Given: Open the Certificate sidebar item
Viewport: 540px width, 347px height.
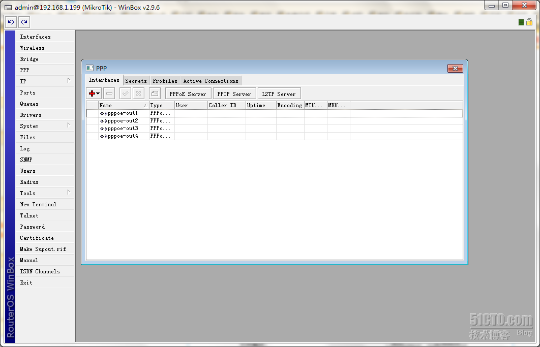Looking at the screenshot, I should pyautogui.click(x=45, y=238).
